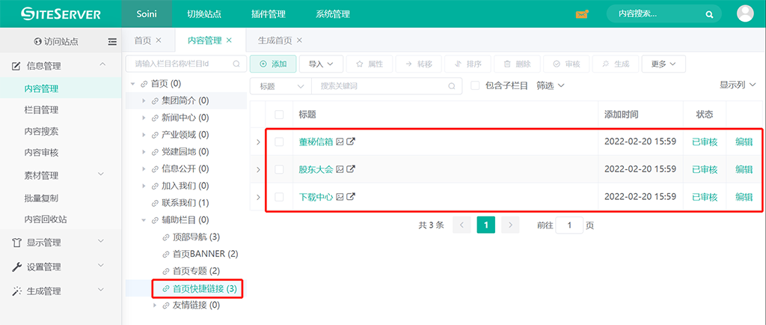Image resolution: width=766 pixels, height=325 pixels.
Task: Toggle the sidebar collapse hamburger icon
Action: click(112, 41)
